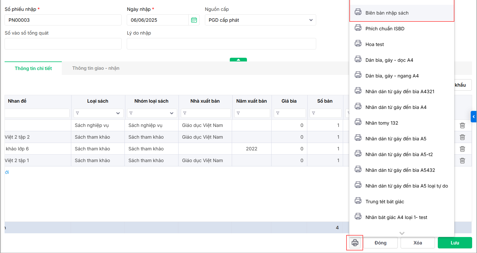Click the filter icon under Số bản
The image size is (477, 253).
pyautogui.click(x=314, y=113)
